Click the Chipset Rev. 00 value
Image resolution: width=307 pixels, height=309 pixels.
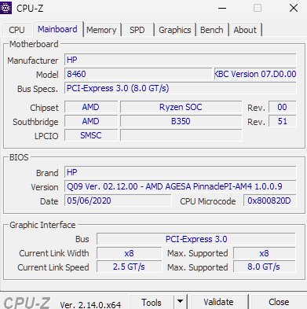pyautogui.click(x=283, y=107)
